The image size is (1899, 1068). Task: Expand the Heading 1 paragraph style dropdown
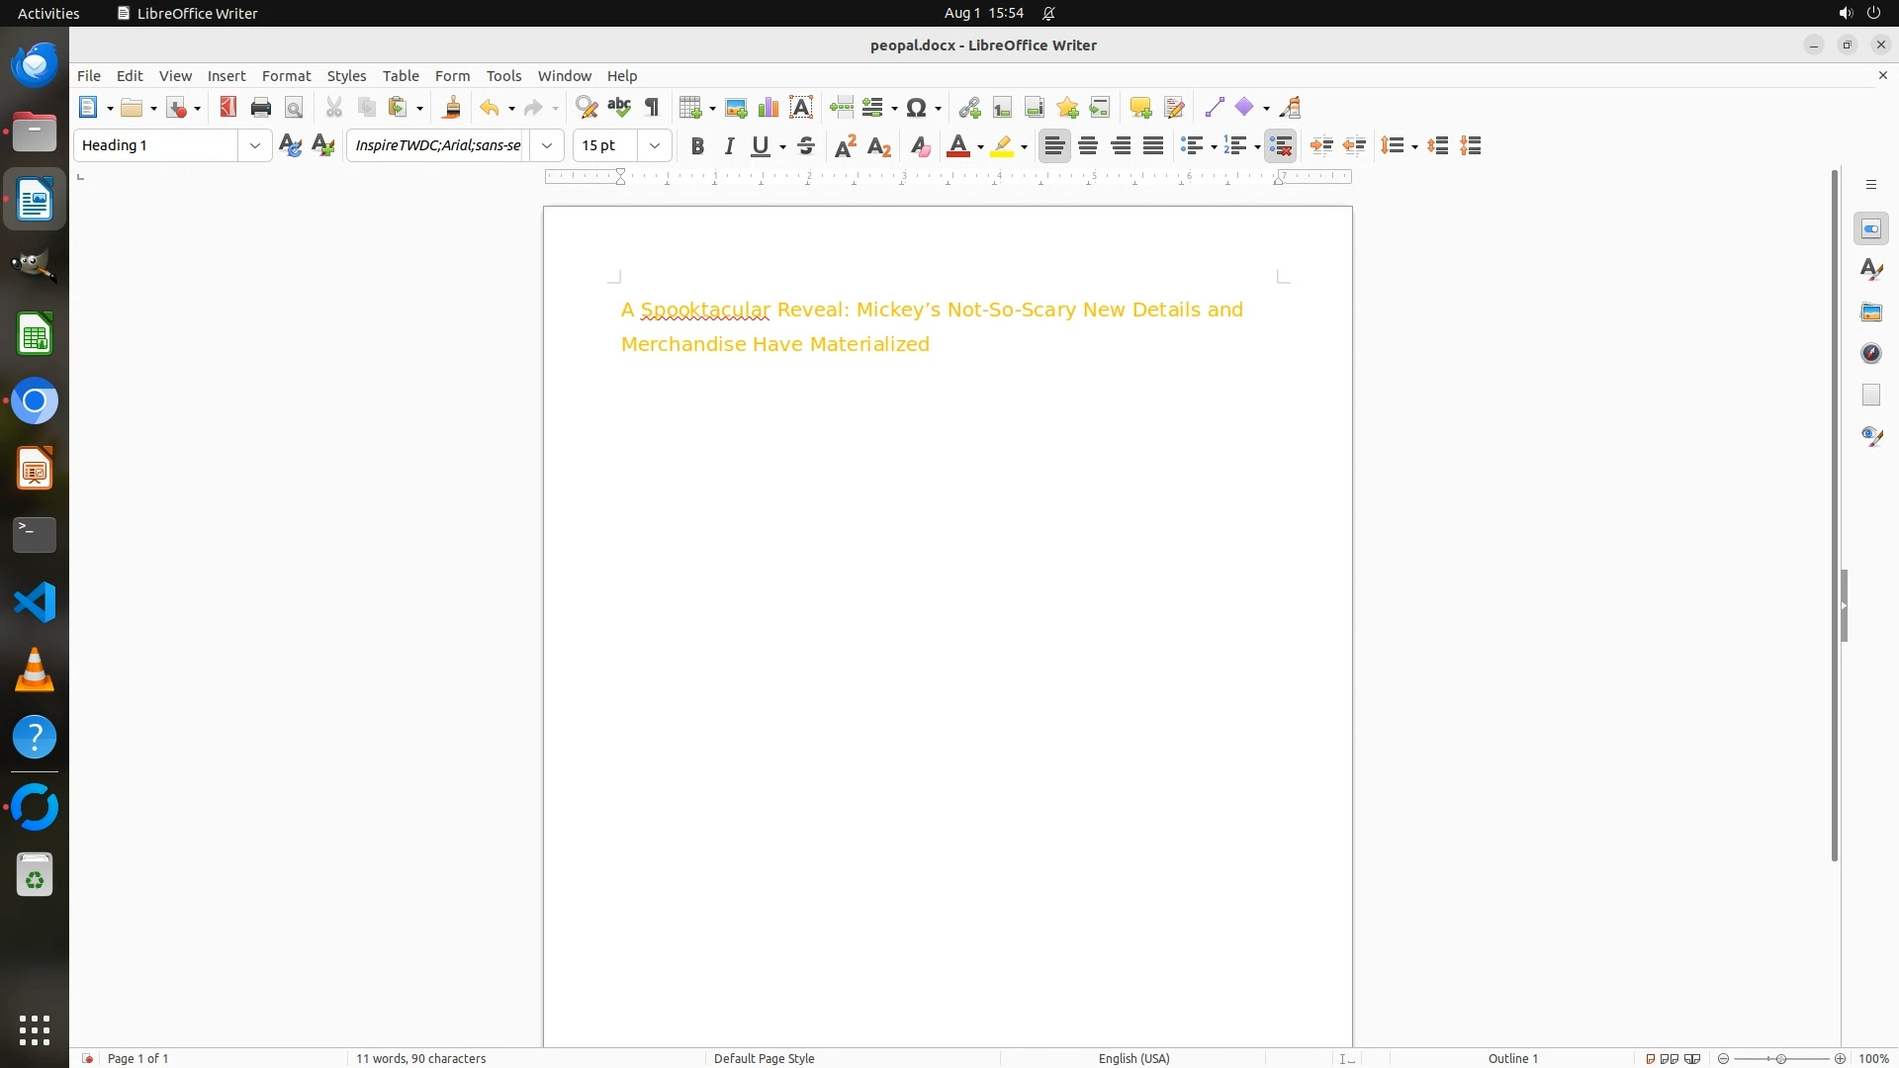[x=255, y=145]
